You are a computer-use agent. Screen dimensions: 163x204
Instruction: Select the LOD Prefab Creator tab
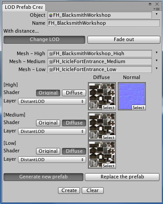(x=24, y=7)
